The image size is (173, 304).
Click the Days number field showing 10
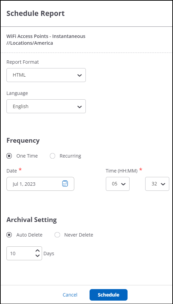(x=24, y=253)
